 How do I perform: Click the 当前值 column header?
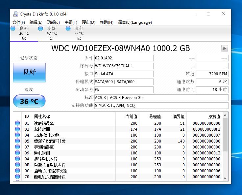[x=127, y=116]
